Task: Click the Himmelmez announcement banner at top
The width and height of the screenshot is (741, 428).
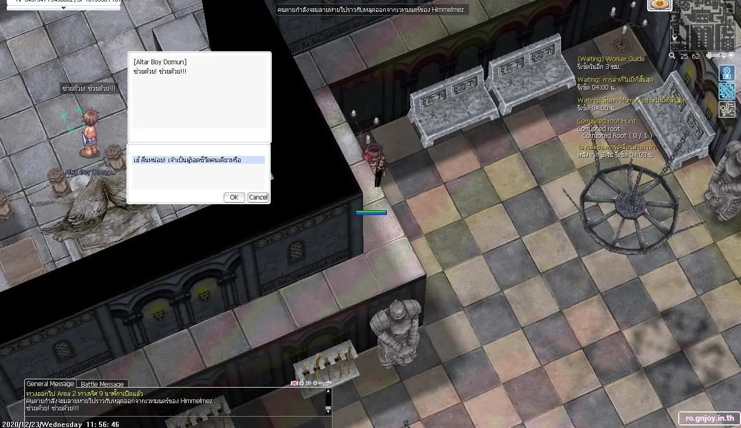Action: click(x=372, y=9)
